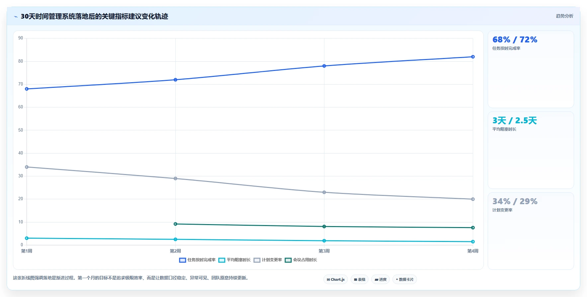Click the 第2周 x-axis label
This screenshot has height=297, width=587.
tap(176, 251)
